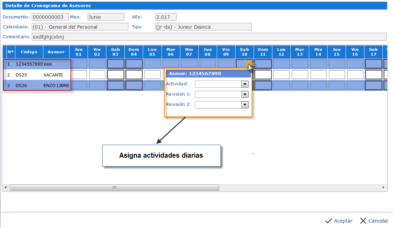Click the Dom 11 cell for DS25 VACANTE
This screenshot has height=228, width=393.
pos(263,74)
